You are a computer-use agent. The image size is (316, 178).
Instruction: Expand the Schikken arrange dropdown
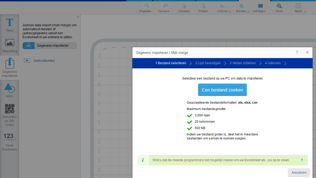coord(242,7)
